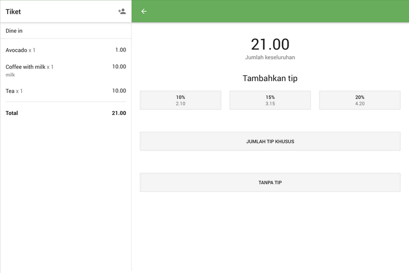Click the TANPA TIP button
Viewport: 409px width, 273px height.
click(270, 183)
